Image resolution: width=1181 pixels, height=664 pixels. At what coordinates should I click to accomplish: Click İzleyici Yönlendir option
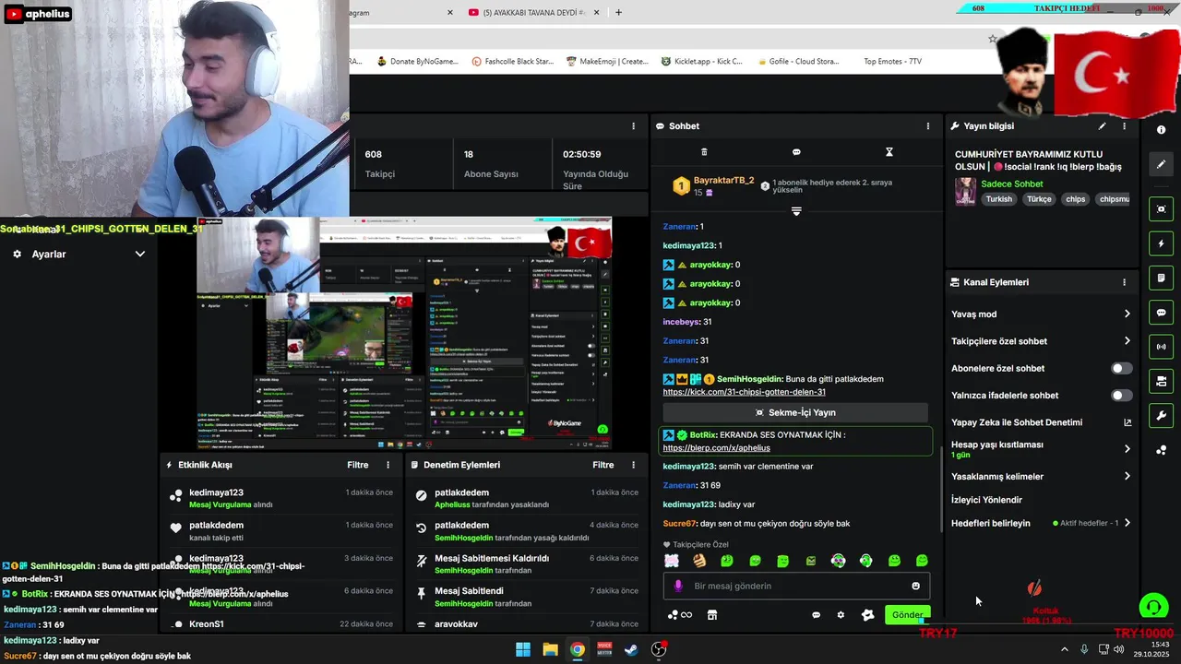(986, 500)
